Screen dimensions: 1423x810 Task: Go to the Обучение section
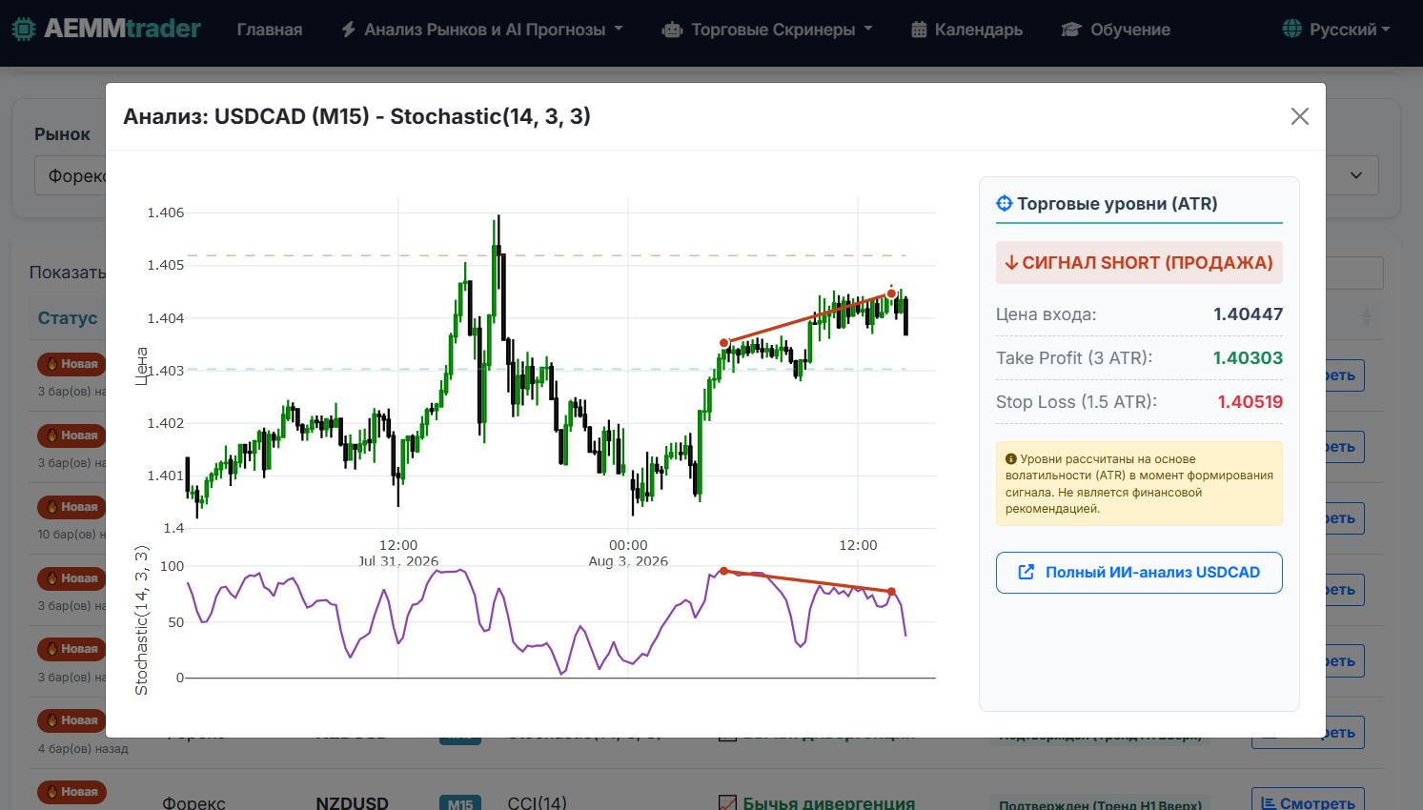(1116, 30)
